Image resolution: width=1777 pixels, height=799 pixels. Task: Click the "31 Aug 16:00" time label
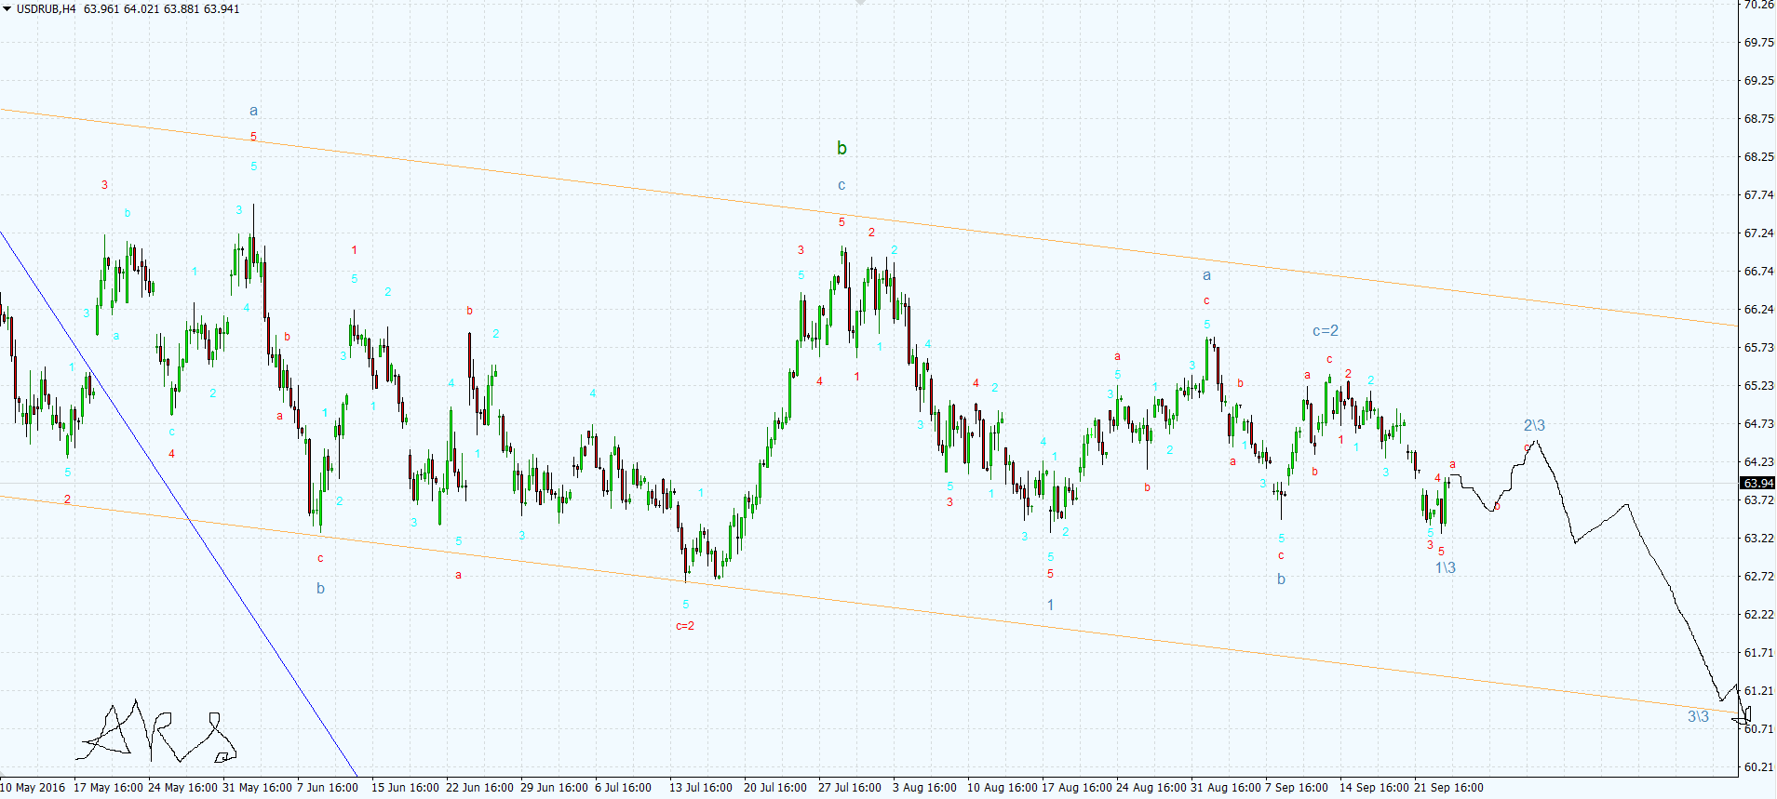(1225, 787)
